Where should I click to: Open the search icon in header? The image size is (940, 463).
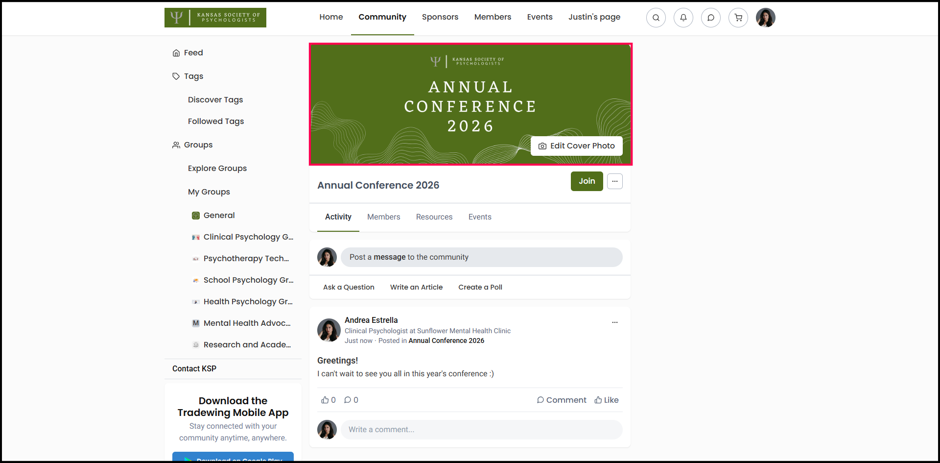point(656,18)
